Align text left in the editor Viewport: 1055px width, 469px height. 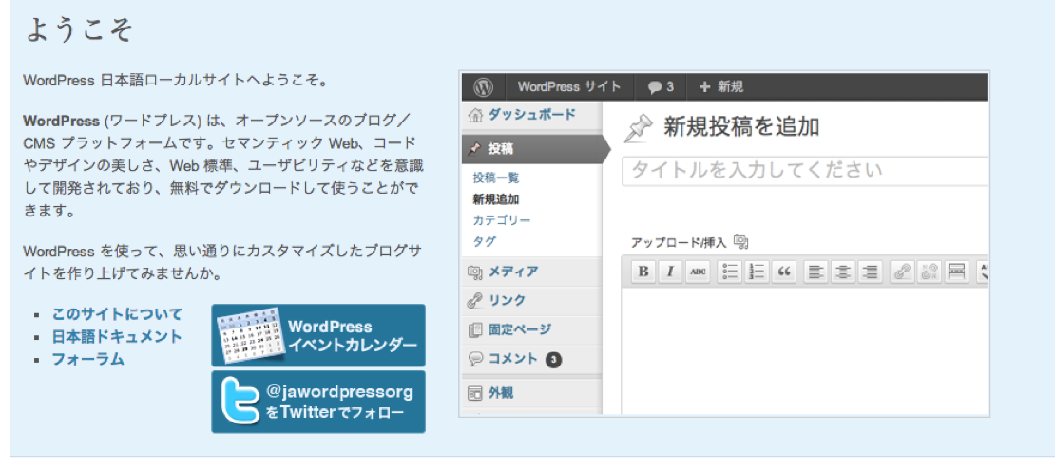tap(815, 272)
